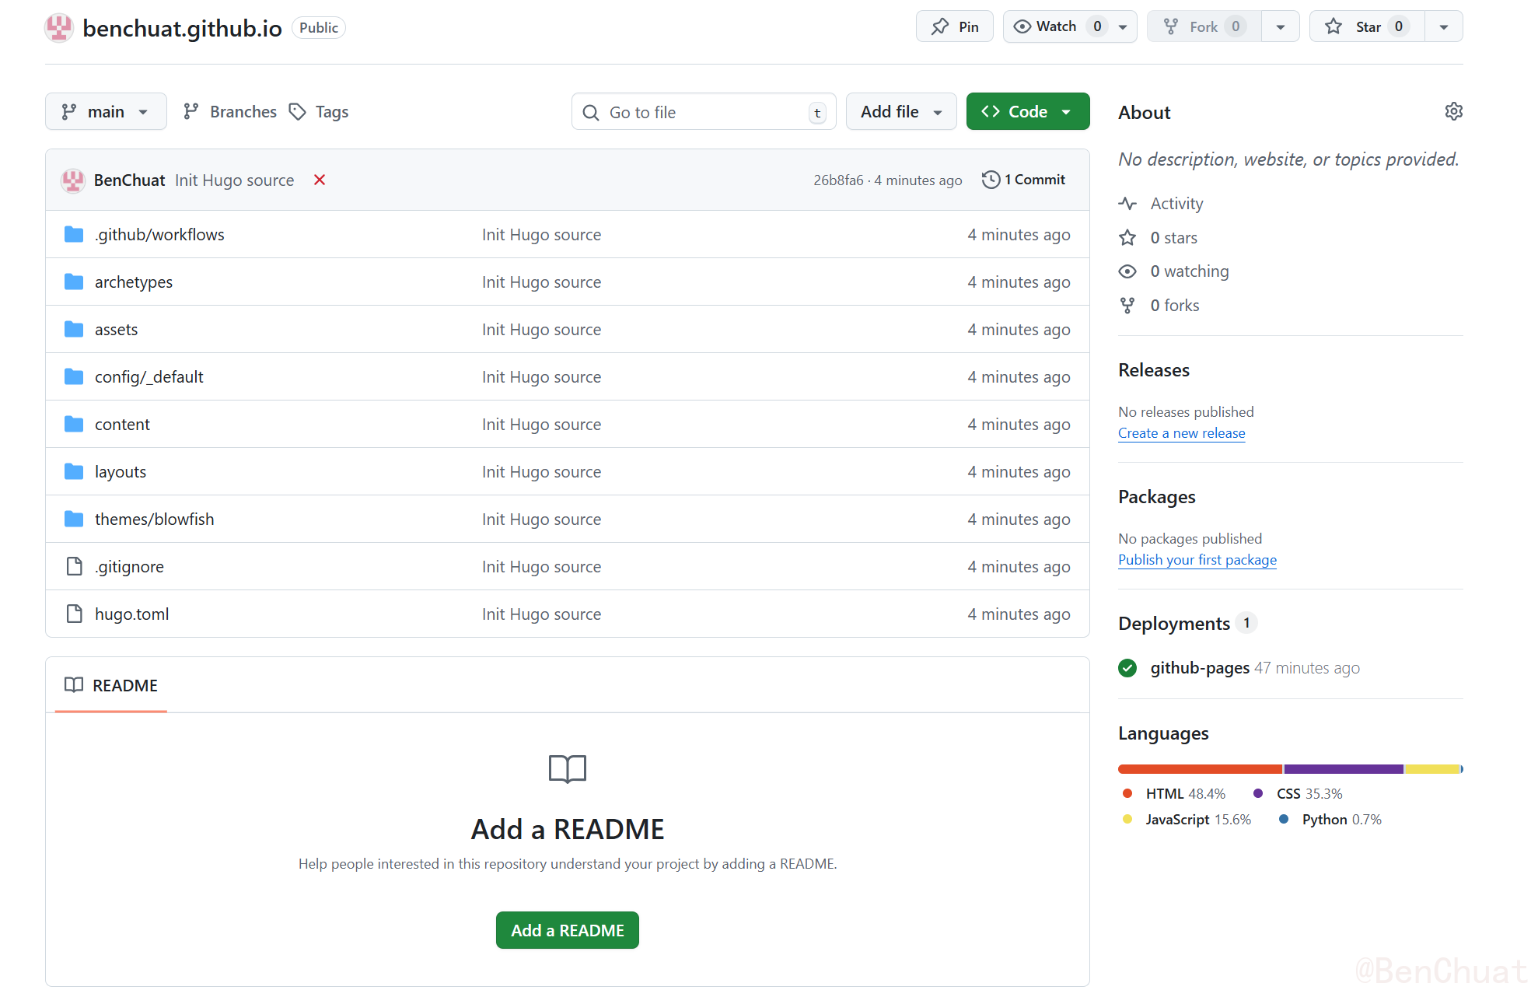Expand the Add file dropdown

tap(901, 112)
